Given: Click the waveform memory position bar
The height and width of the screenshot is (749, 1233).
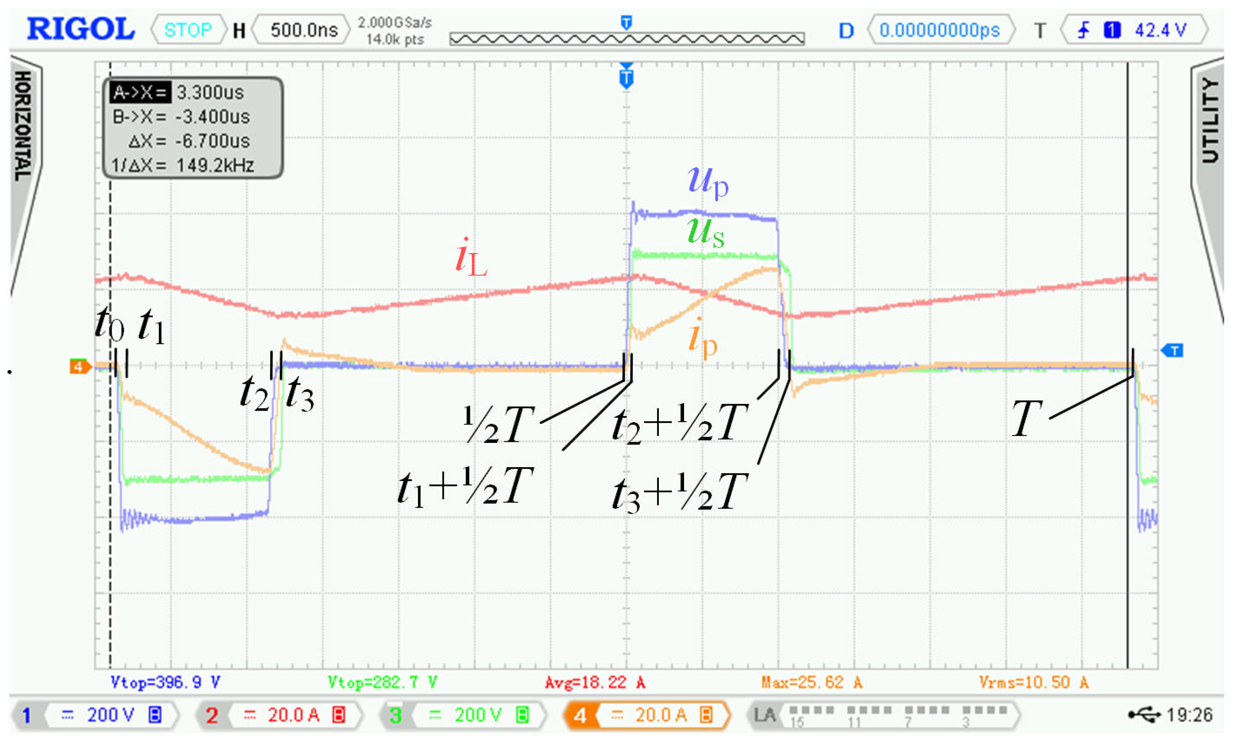Looking at the screenshot, I should pyautogui.click(x=627, y=39).
